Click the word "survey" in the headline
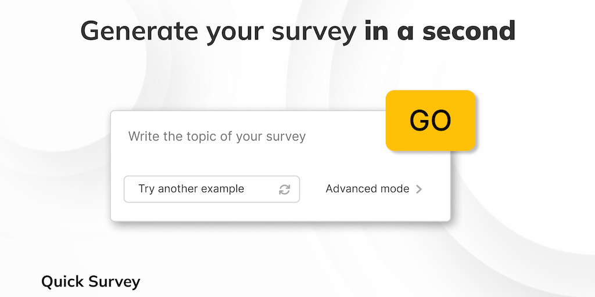 point(316,32)
